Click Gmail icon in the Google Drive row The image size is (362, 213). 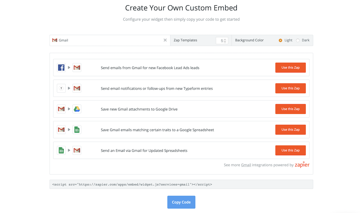click(61, 109)
